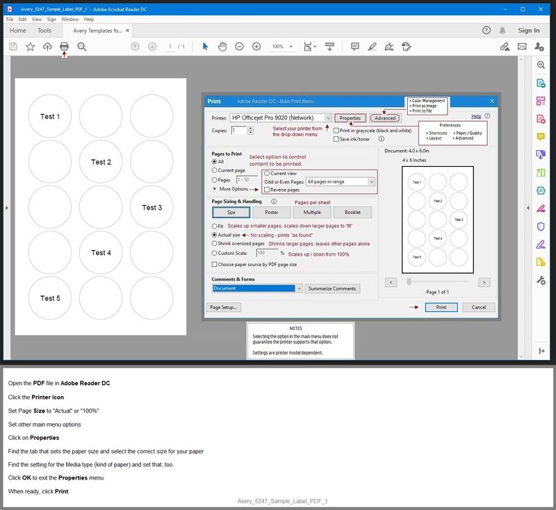Open the Comment tool in right sidebar

(x=541, y=136)
